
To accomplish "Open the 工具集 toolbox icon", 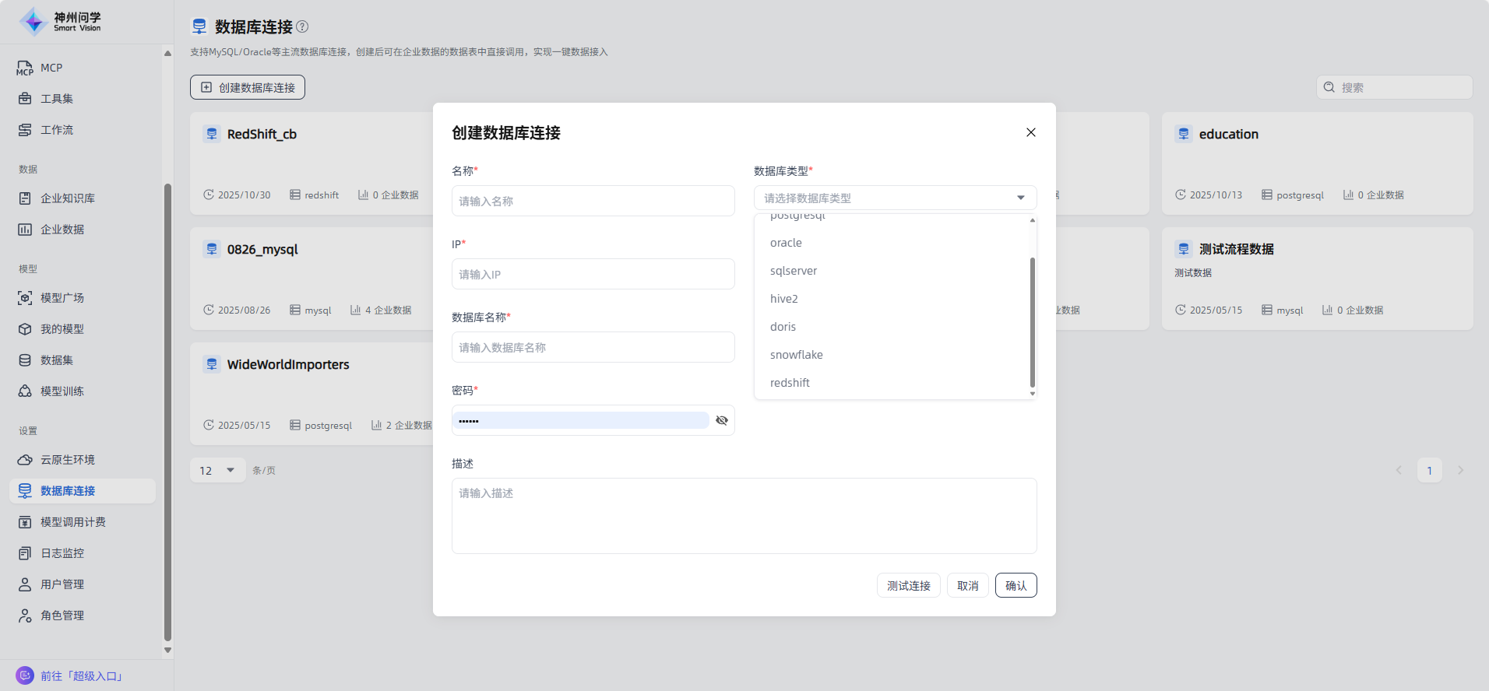I will coord(25,99).
